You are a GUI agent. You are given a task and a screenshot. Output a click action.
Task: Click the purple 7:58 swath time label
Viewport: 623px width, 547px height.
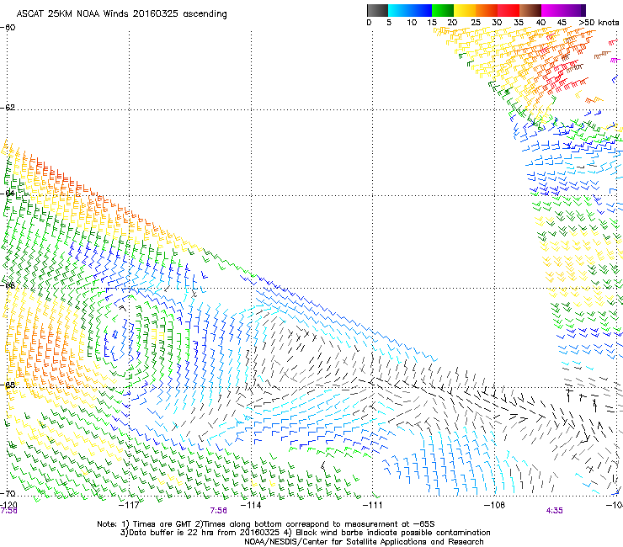pos(8,511)
